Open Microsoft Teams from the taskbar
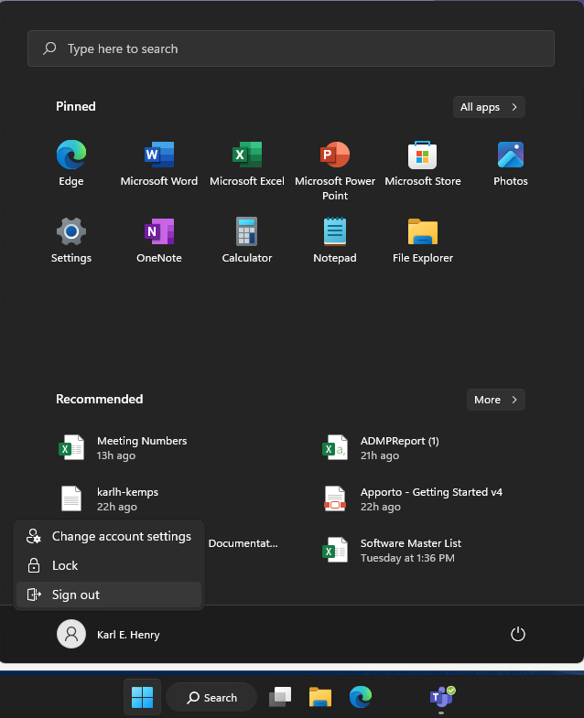This screenshot has width=584, height=718. pyautogui.click(x=441, y=697)
